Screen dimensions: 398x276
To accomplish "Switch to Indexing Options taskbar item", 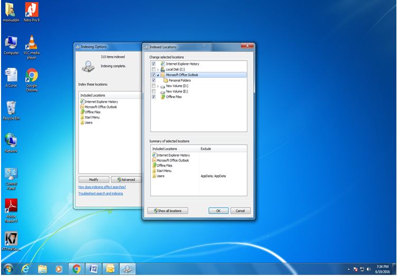I will (x=127, y=269).
